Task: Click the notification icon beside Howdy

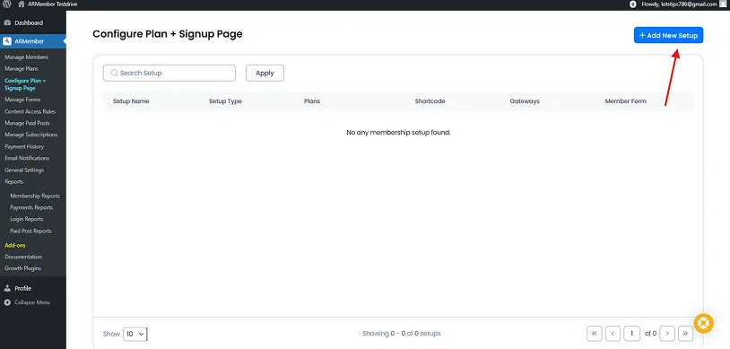Action: click(633, 4)
